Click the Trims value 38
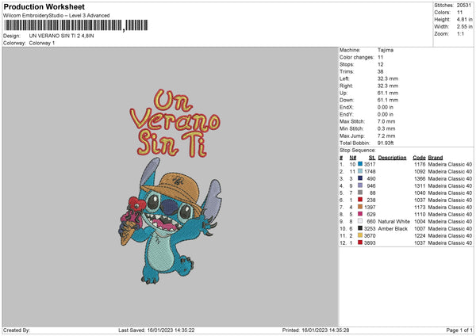Image resolution: width=476 pixels, height=336 pixels. [380, 71]
